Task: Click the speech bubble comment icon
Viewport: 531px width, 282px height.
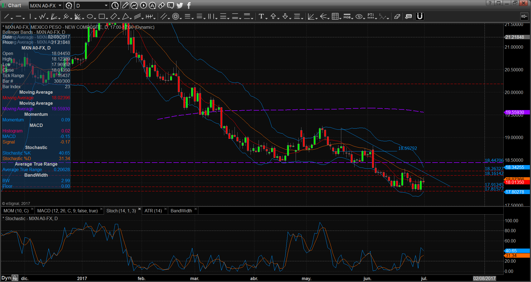Action: coord(171,6)
